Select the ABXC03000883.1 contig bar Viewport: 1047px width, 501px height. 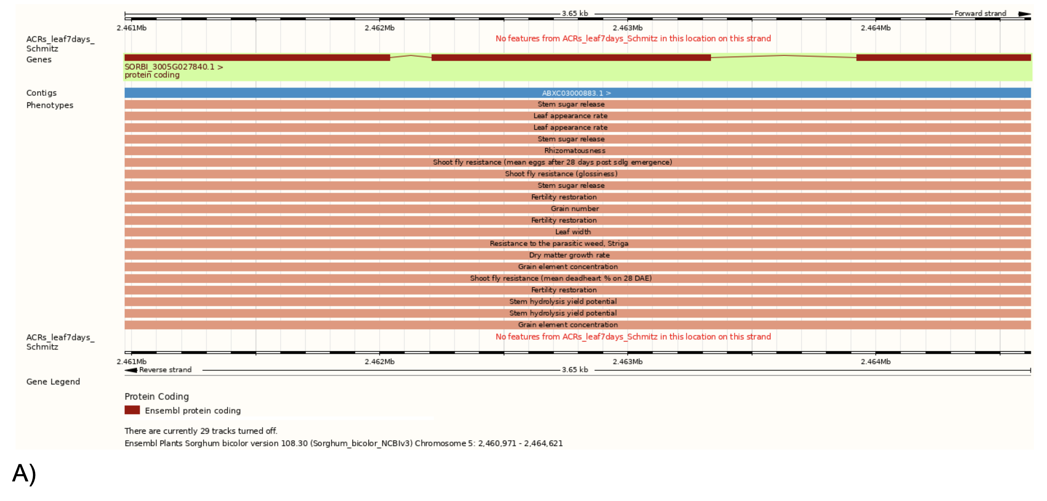(x=577, y=93)
